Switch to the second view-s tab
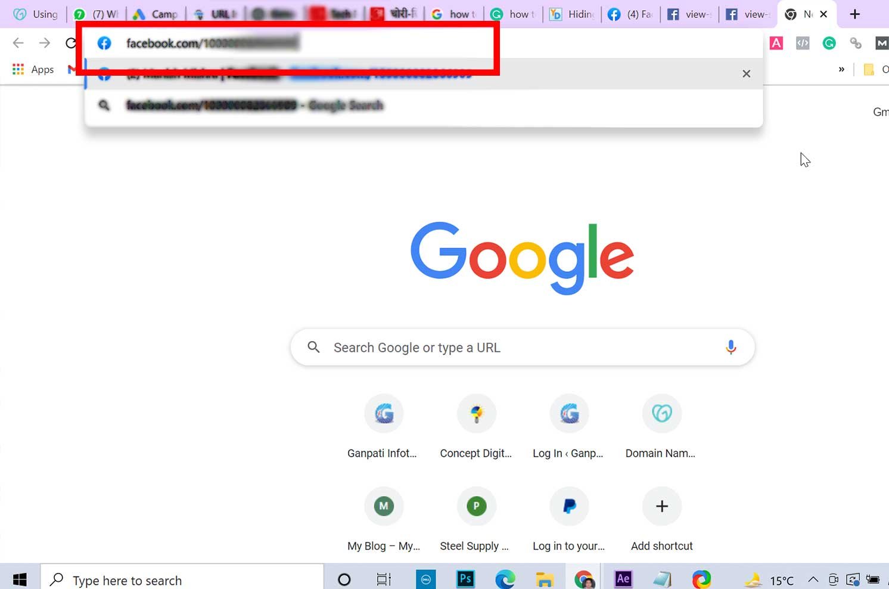This screenshot has width=889, height=589. pos(748,14)
